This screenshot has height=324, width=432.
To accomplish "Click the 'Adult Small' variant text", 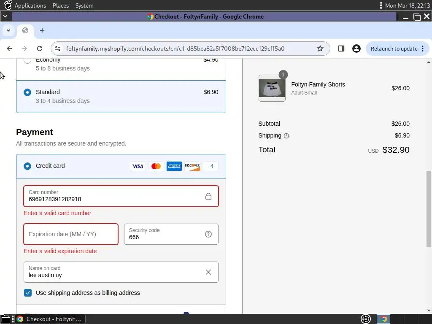I will pos(304,93).
